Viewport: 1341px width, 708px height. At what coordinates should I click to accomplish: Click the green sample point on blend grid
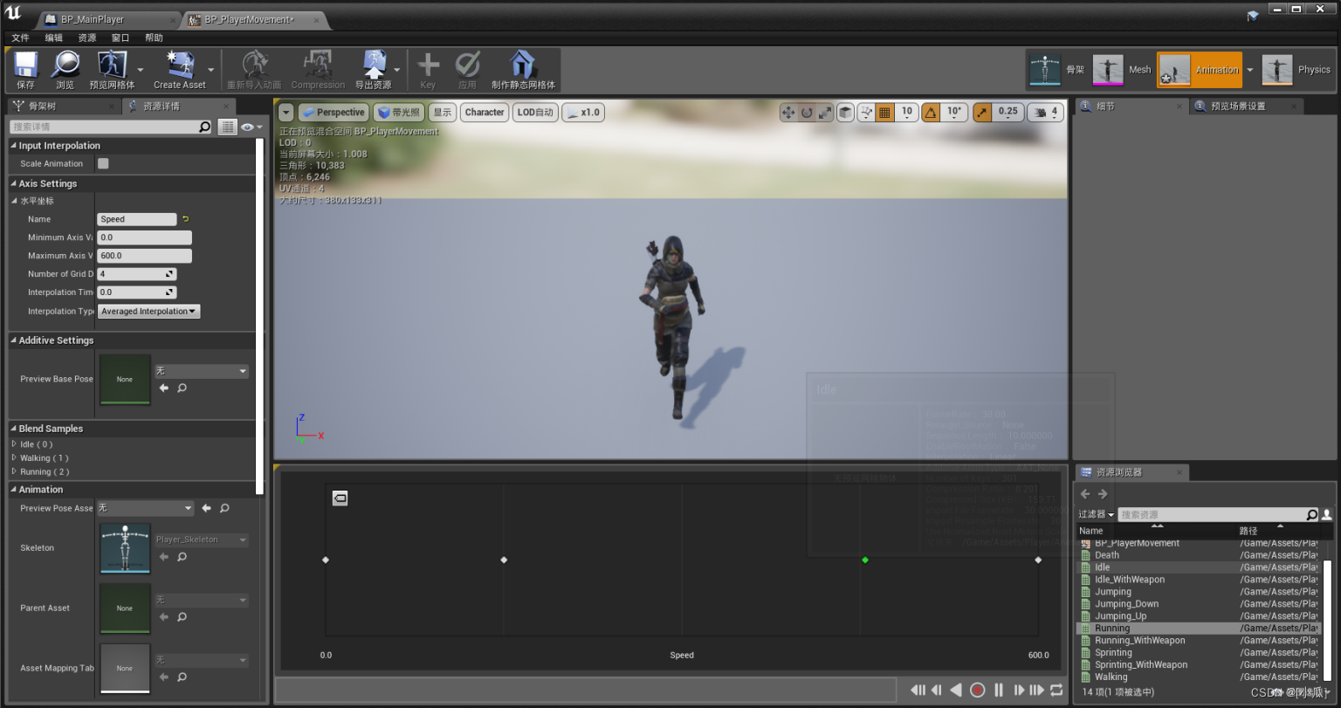[x=865, y=560]
